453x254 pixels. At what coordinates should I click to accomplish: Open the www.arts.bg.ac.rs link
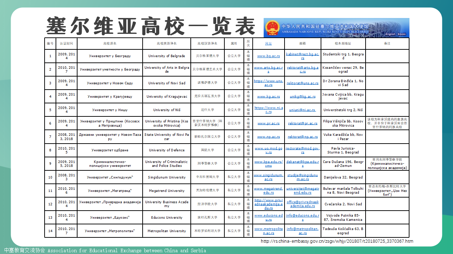(269, 69)
